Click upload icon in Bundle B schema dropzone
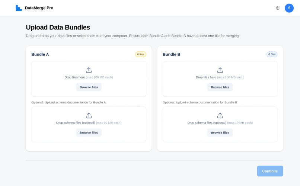The height and width of the screenshot is (186, 300). [x=220, y=115]
